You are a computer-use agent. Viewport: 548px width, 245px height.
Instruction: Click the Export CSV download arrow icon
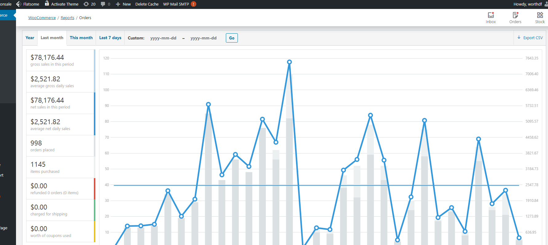[x=519, y=37]
